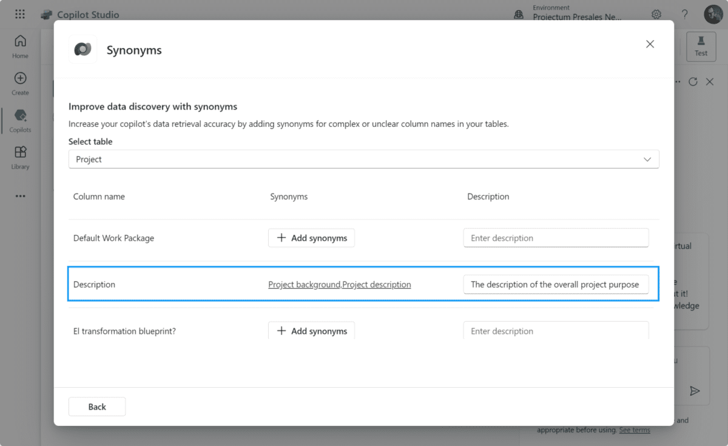Open the Library section in the sidebar
Image resolution: width=728 pixels, height=446 pixels.
[x=19, y=157]
